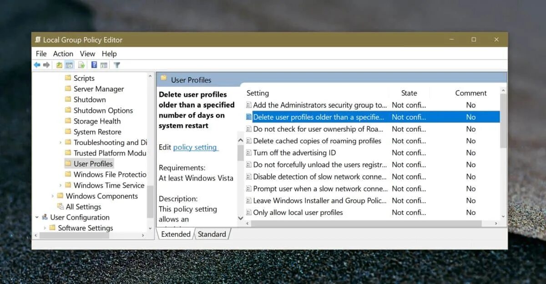Click the tree pane horizontal scroll-right arrow
This screenshot has height=284, width=546.
tap(143, 235)
